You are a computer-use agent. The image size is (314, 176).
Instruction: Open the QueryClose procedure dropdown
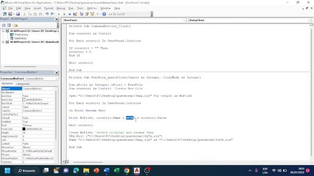(x=309, y=20)
